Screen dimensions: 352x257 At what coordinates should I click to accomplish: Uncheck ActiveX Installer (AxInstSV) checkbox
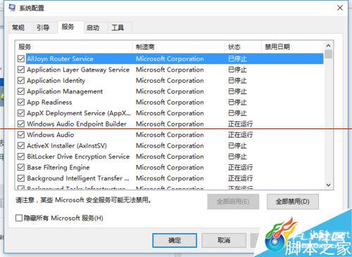(x=21, y=145)
